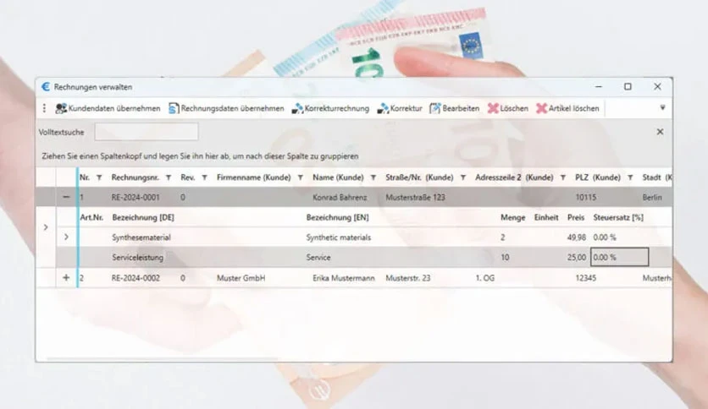Select the Musterstraße 123 address cell
708x409 pixels.
(x=415, y=197)
